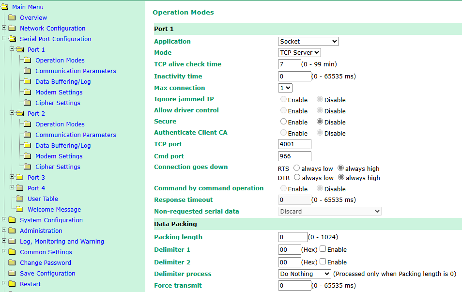Set RTS to always low
462x292 pixels.
tap(296, 168)
